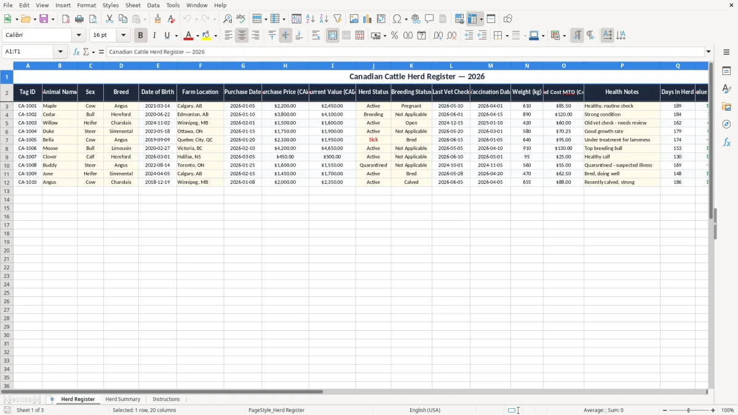Open the Underline style dropdown arrow
The width and height of the screenshot is (738, 415).
point(176,36)
